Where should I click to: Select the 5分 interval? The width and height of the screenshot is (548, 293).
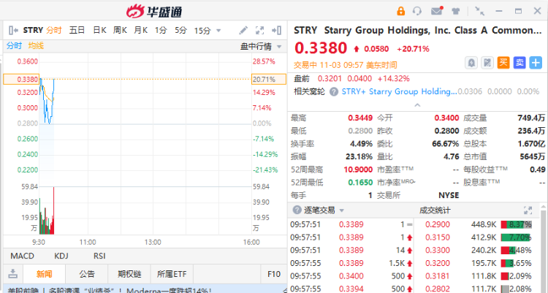(x=181, y=31)
